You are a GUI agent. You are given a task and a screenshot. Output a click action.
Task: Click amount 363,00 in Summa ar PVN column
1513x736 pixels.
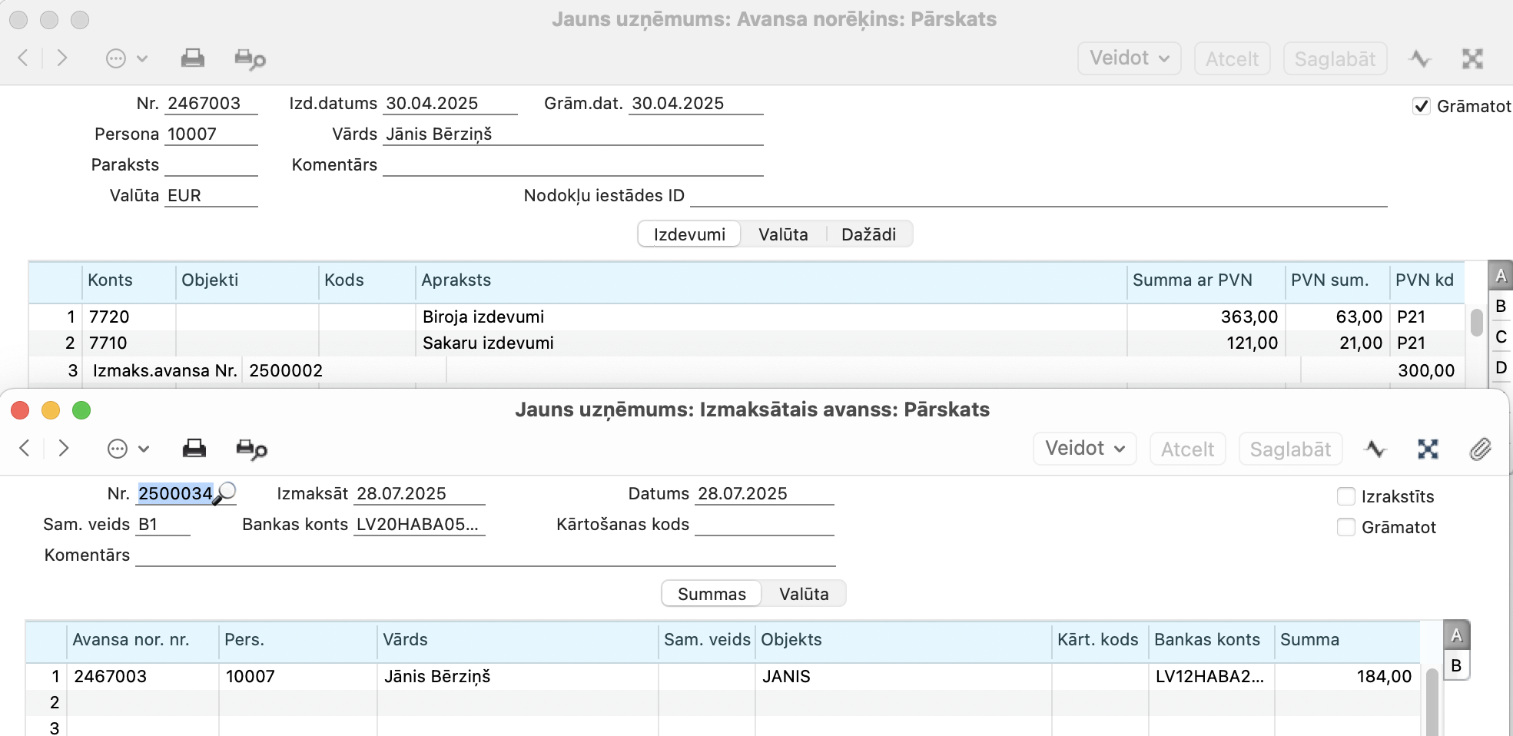(x=1206, y=317)
